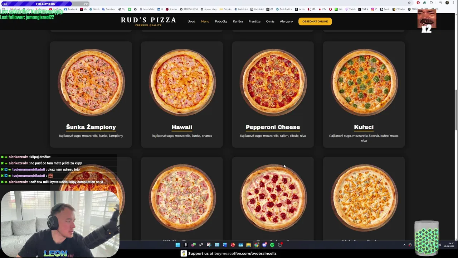Open the taskbar clock showing 14:30
458x258 pixels.
pos(449,245)
